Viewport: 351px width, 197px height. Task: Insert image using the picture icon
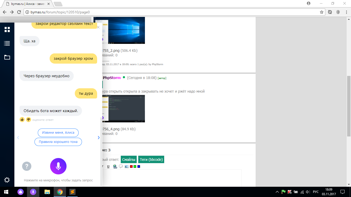(126, 166)
